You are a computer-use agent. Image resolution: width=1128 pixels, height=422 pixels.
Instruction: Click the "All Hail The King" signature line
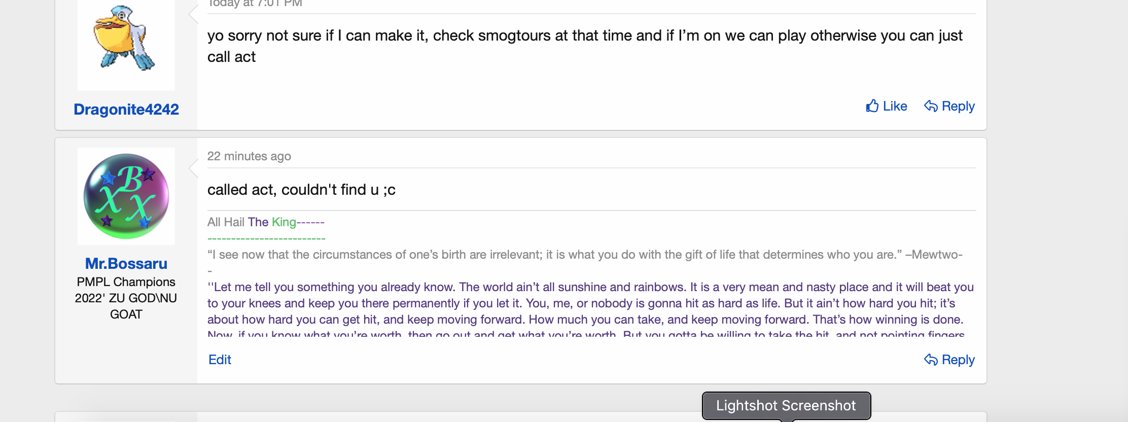266,222
